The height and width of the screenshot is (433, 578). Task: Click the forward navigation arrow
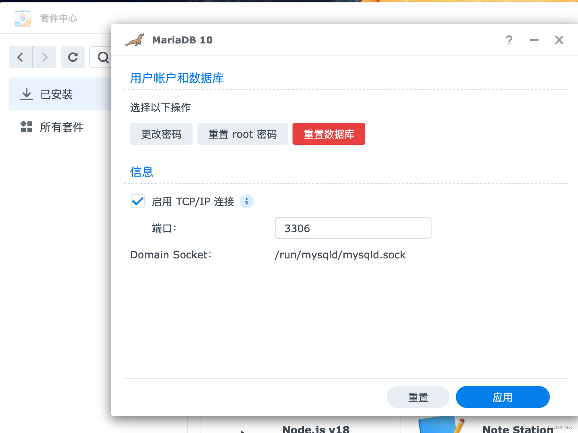click(x=44, y=57)
